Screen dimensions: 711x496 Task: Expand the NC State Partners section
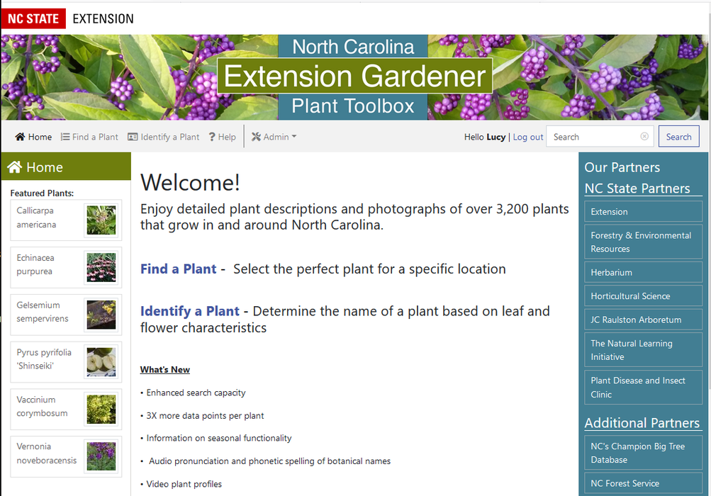pyautogui.click(x=637, y=188)
